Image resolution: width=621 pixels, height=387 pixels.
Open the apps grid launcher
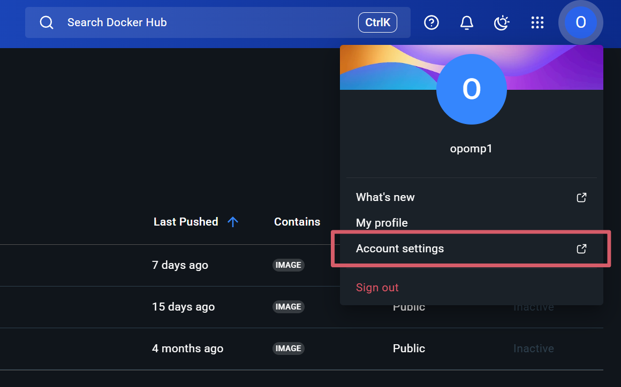tap(537, 22)
